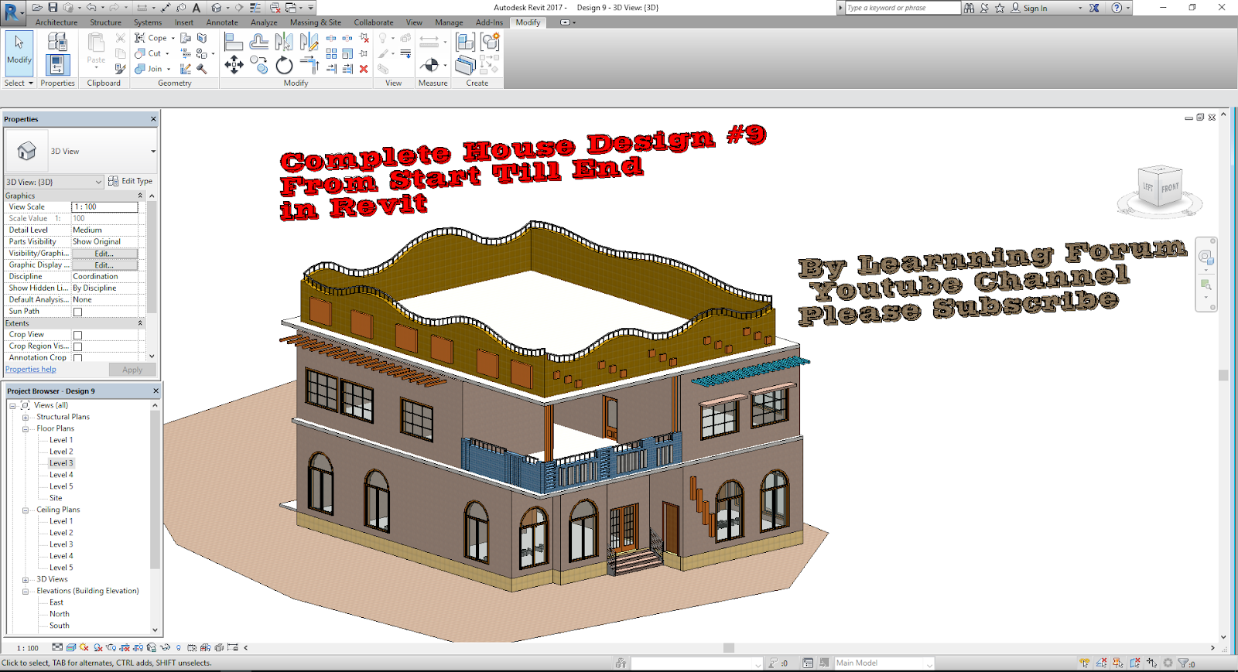
Task: Toggle Select Links in status bar
Action: coord(1084,663)
